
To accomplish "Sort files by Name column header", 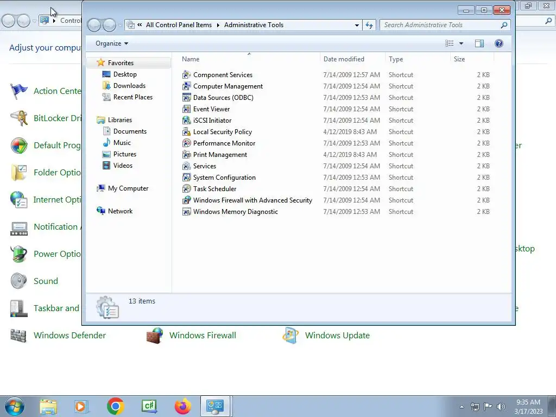I will pos(191,59).
